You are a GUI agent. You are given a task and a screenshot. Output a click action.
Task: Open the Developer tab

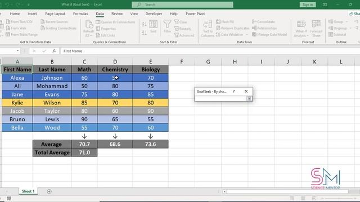[x=154, y=13]
